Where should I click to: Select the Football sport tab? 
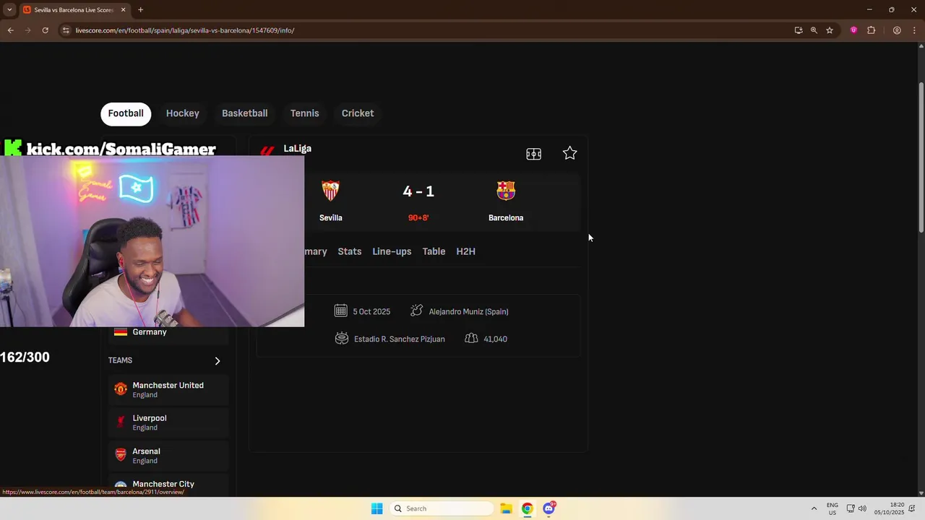pos(126,113)
